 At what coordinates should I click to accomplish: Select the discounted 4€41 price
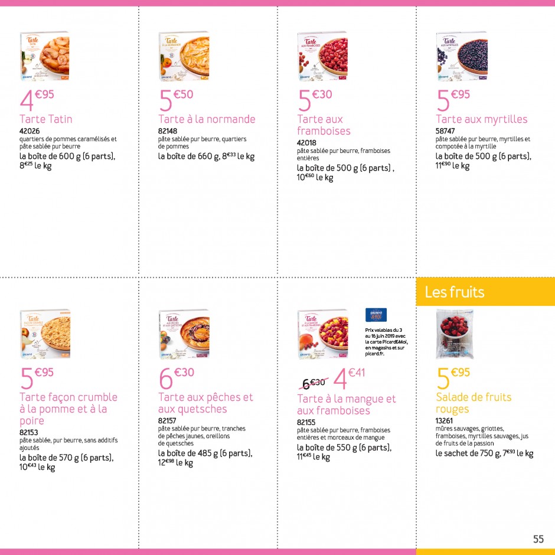pyautogui.click(x=349, y=378)
